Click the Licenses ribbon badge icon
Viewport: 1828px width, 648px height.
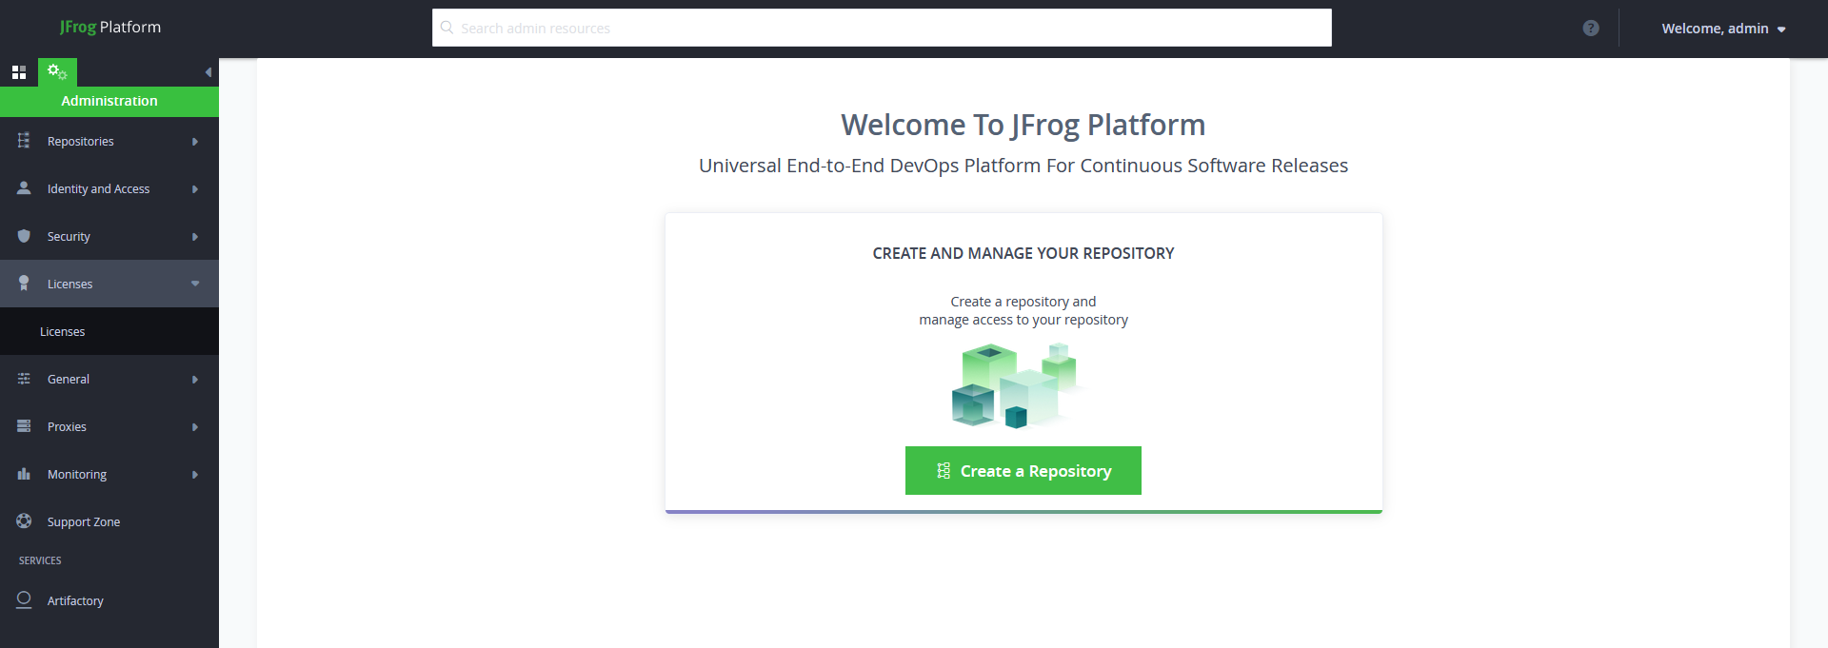(x=24, y=284)
